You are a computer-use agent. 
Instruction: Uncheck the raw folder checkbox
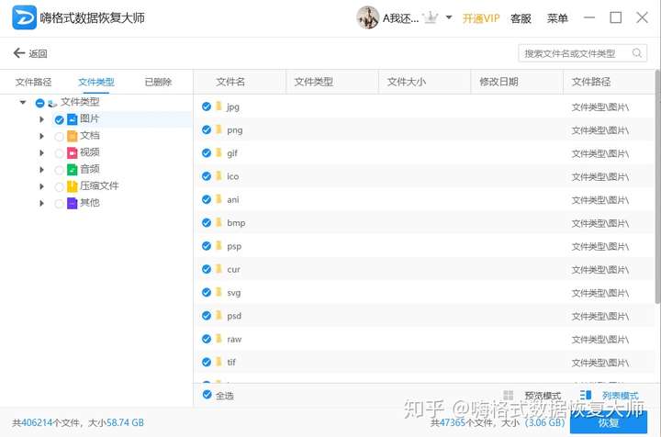207,339
